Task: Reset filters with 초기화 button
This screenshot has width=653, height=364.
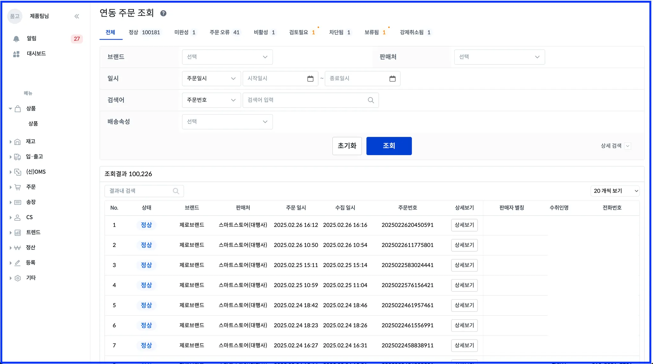Action: pos(347,146)
